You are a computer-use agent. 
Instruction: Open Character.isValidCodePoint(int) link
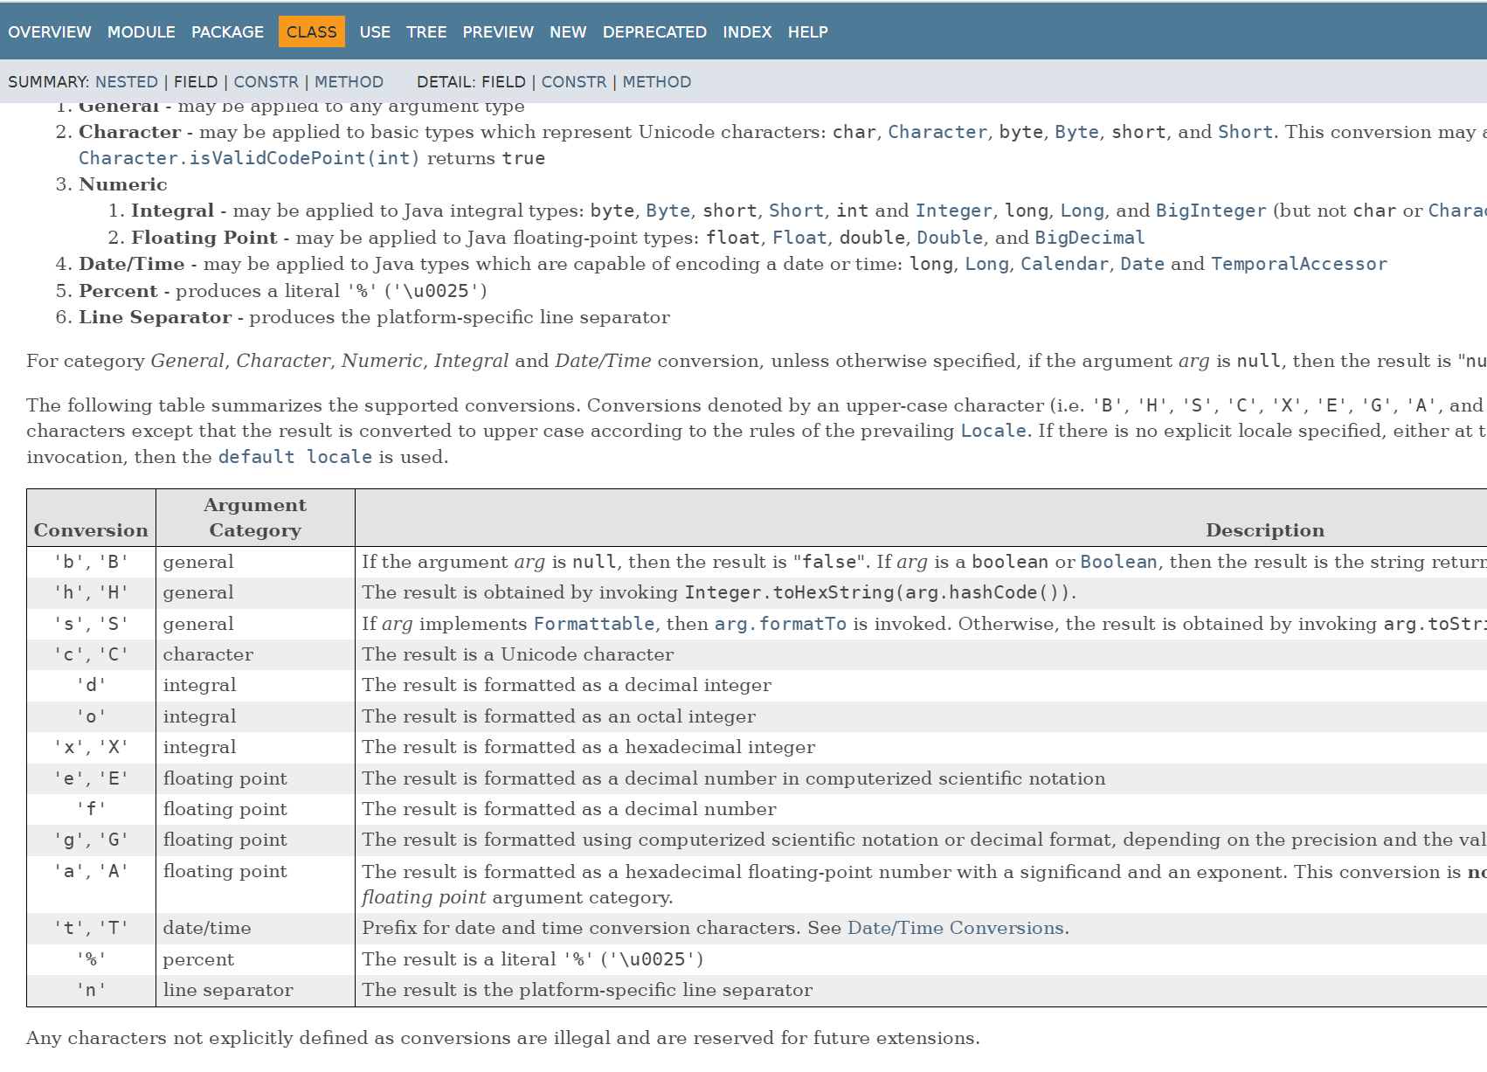pos(249,158)
